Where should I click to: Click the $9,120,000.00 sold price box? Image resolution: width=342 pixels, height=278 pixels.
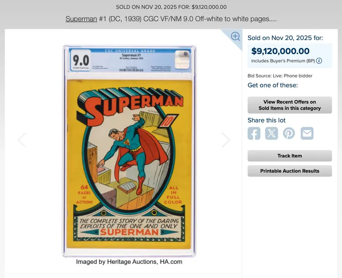click(x=290, y=56)
